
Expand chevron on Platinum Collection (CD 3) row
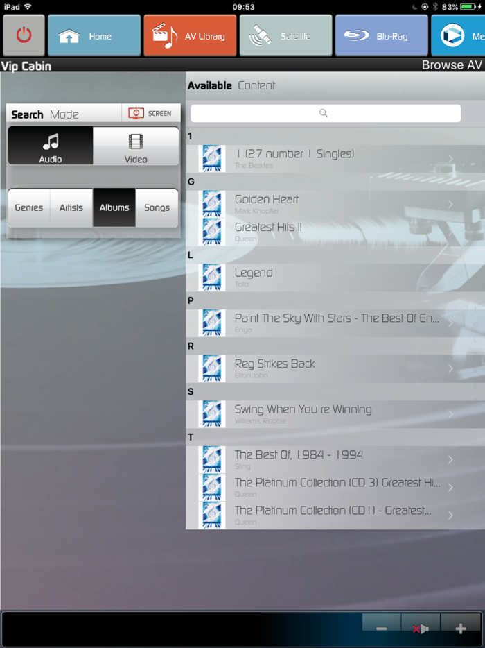point(450,488)
